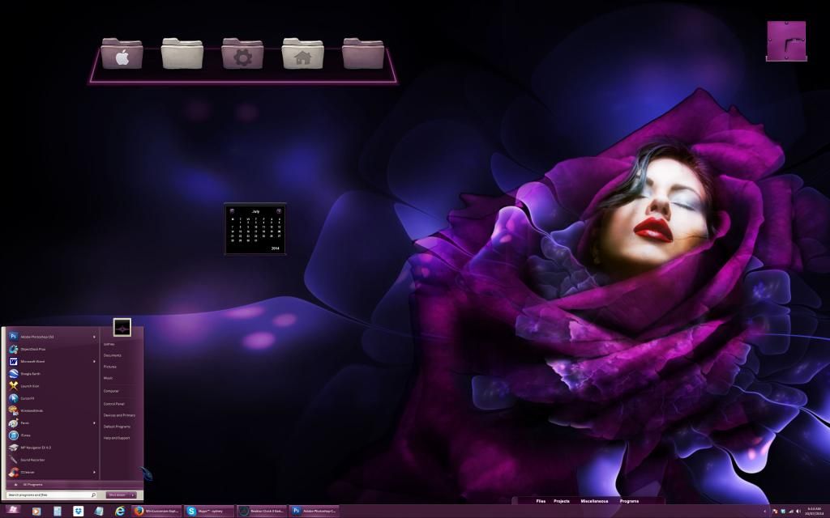The width and height of the screenshot is (830, 518).
Task: Expand Microsoft Word jump list arrow
Action: click(x=95, y=362)
